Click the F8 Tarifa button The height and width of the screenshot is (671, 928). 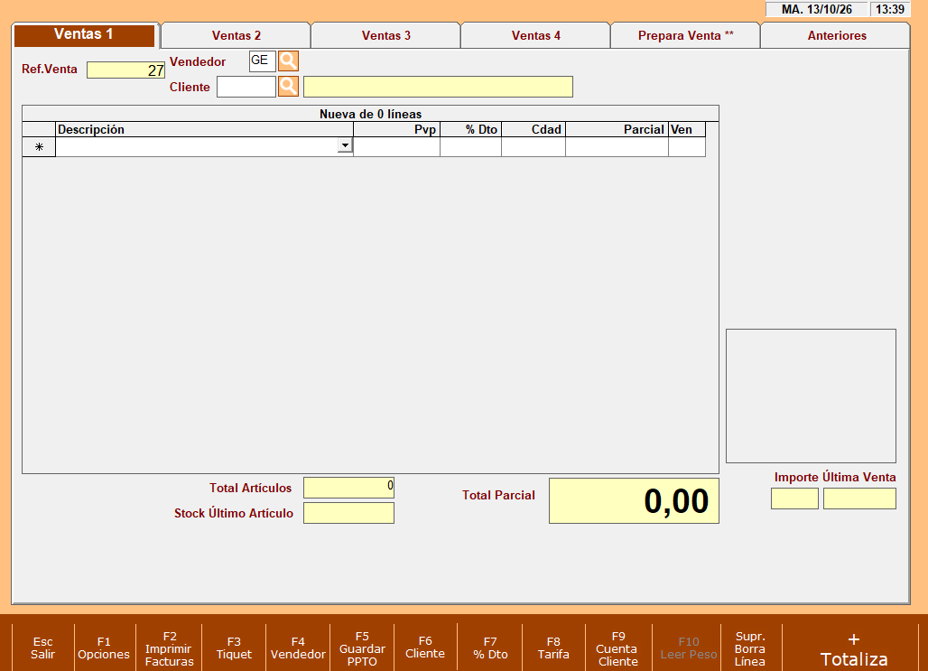(553, 648)
